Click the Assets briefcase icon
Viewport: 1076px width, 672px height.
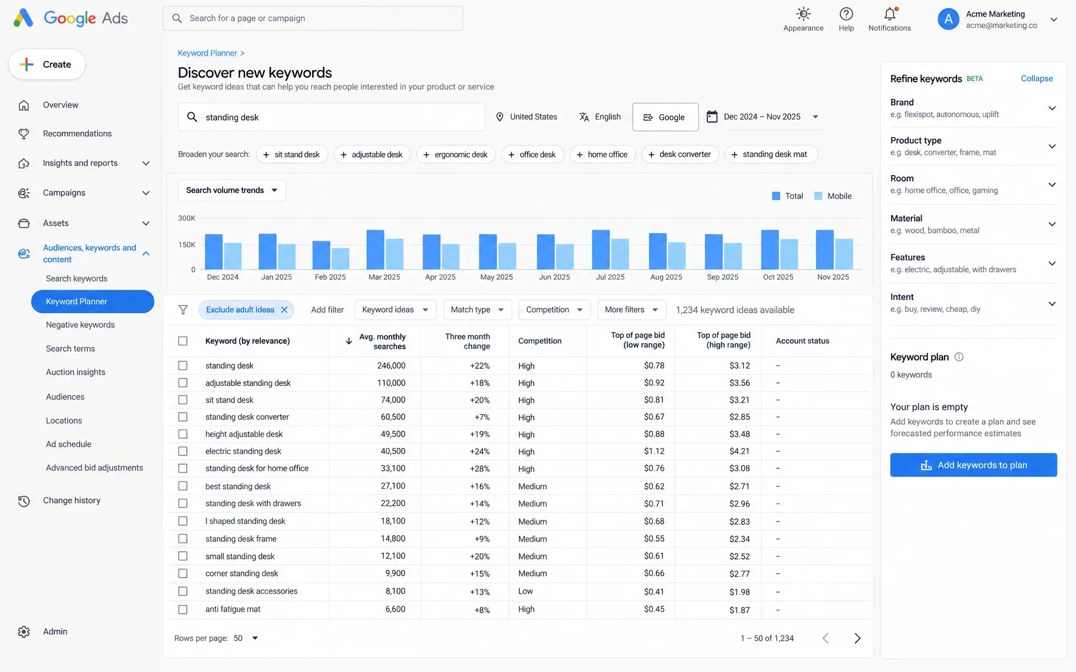(x=24, y=223)
